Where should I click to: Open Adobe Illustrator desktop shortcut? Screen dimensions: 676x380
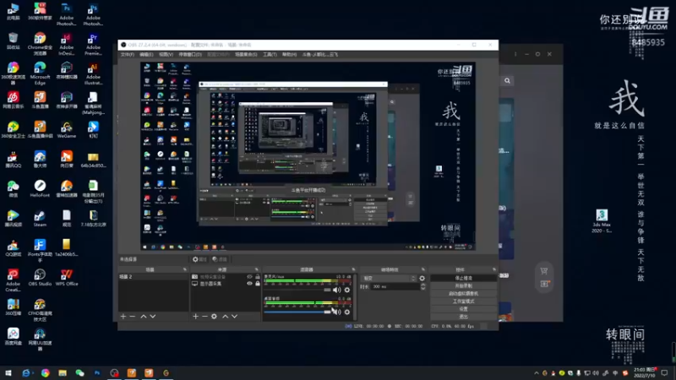tap(93, 73)
